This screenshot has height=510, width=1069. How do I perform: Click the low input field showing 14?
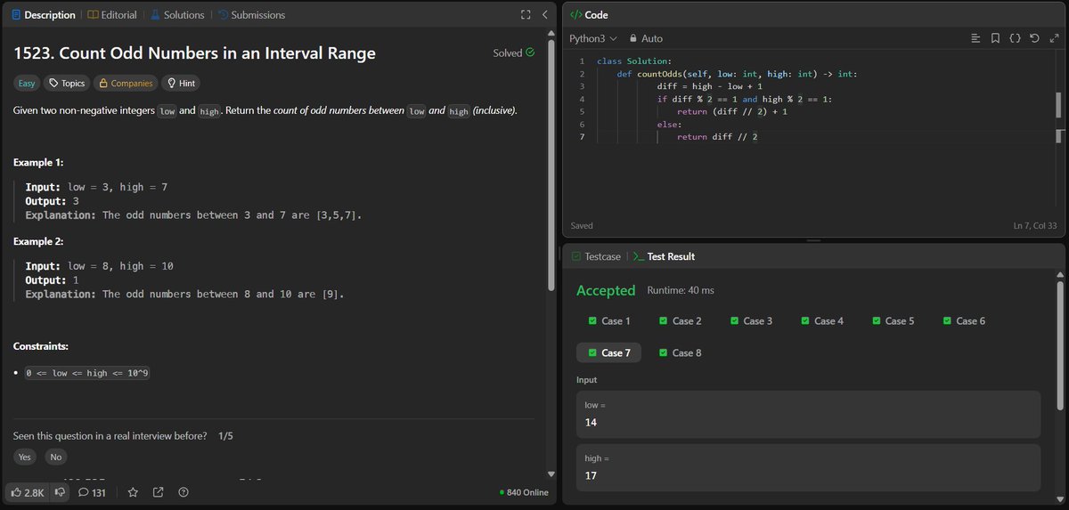point(809,414)
